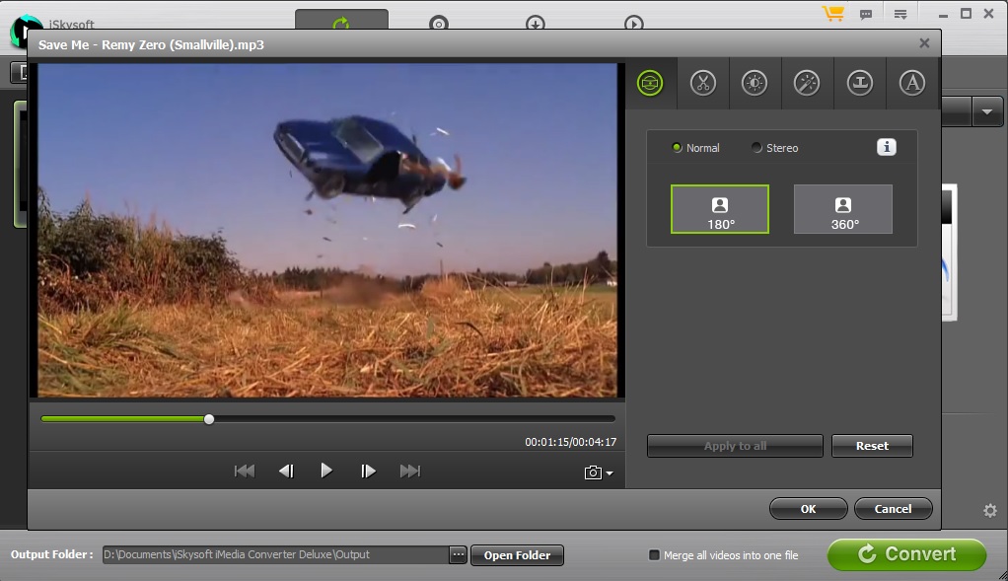Jump to the previous clip start
This screenshot has height=581, width=1008.
point(245,472)
